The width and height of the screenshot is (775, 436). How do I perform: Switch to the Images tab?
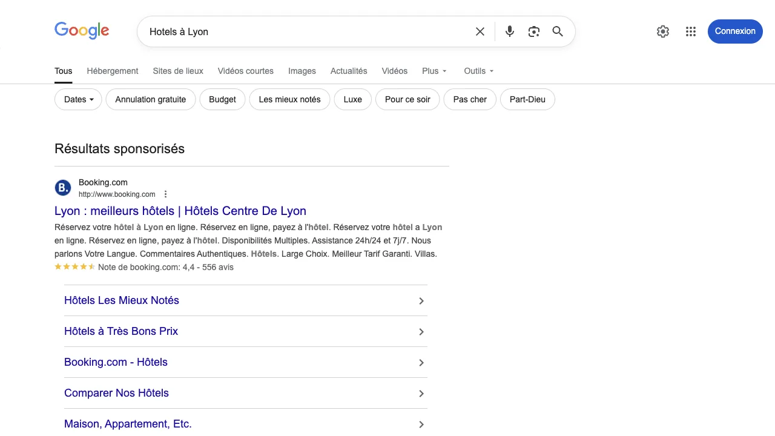[x=302, y=71]
